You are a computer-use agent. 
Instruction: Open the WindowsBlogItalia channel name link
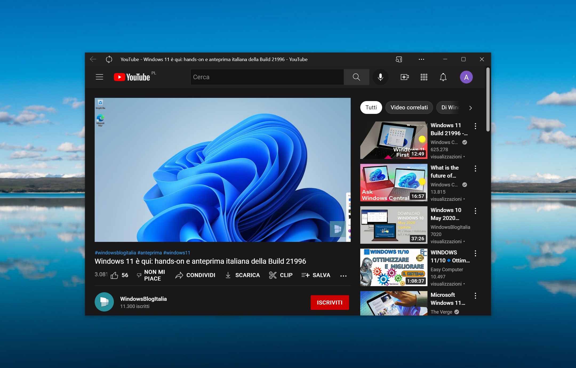[x=143, y=299]
